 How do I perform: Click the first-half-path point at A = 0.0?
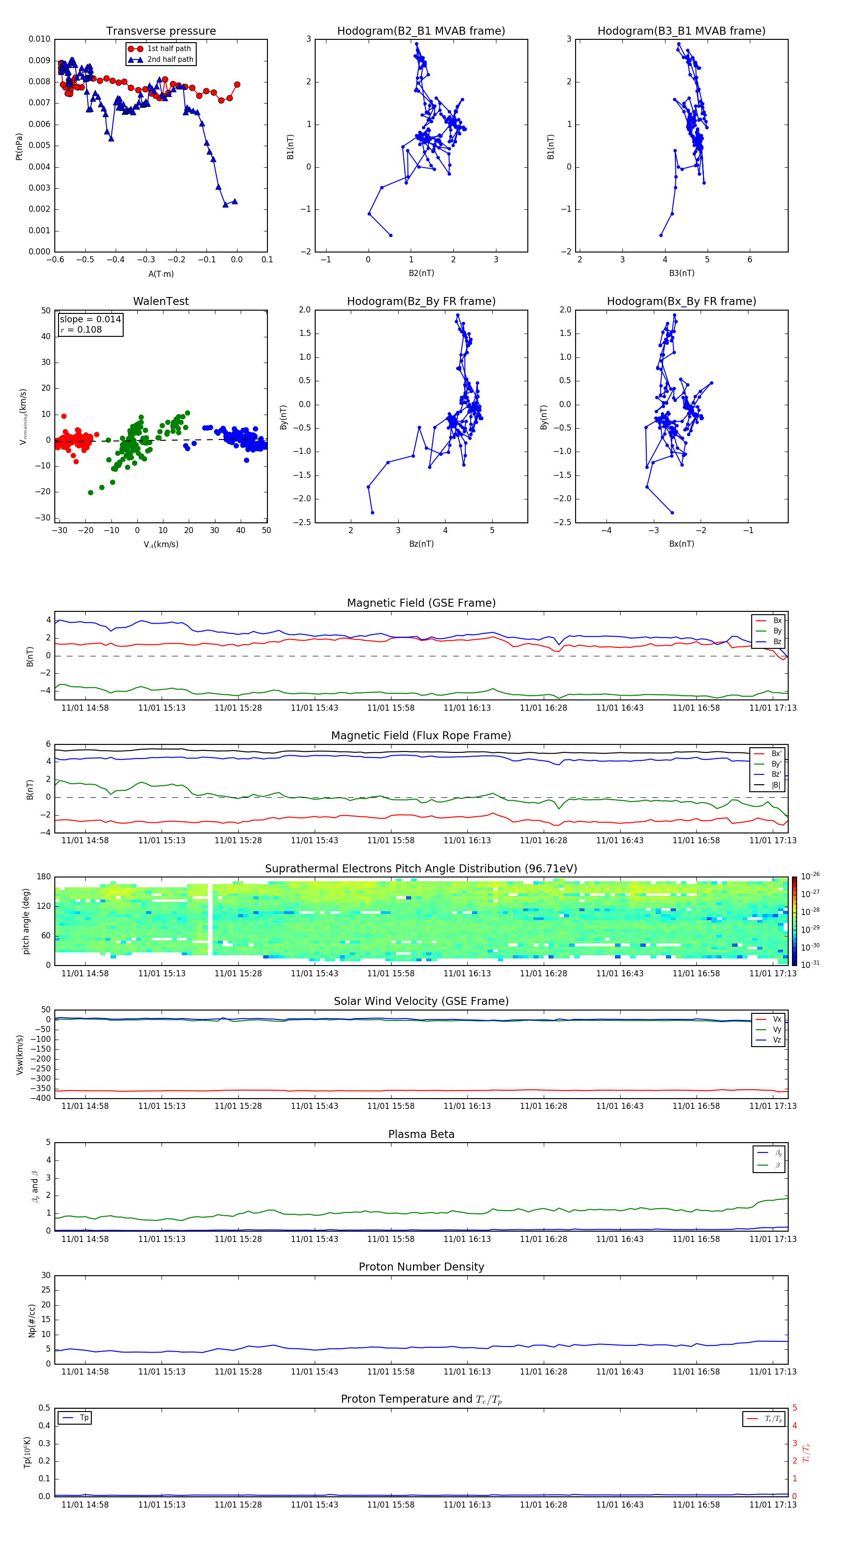coord(237,85)
